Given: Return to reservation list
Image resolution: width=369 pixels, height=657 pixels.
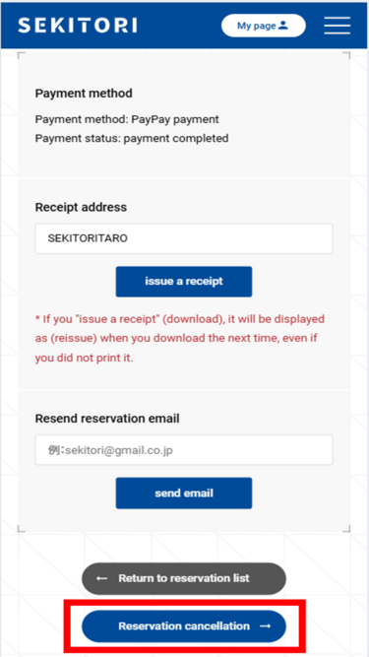Looking at the screenshot, I should click(184, 578).
